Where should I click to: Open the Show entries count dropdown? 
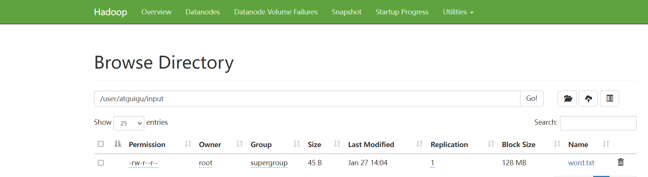click(x=129, y=123)
